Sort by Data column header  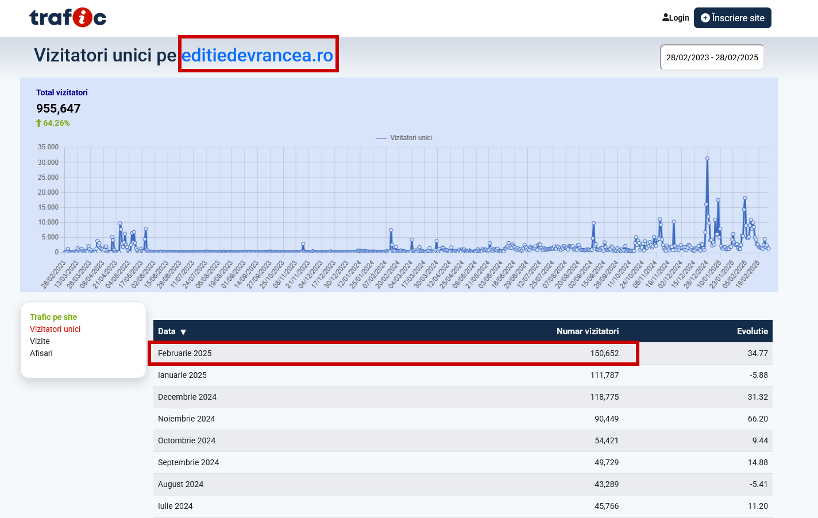(x=167, y=331)
